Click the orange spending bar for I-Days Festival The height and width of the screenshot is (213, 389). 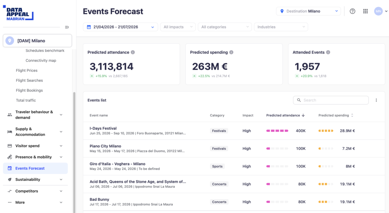click(326, 131)
